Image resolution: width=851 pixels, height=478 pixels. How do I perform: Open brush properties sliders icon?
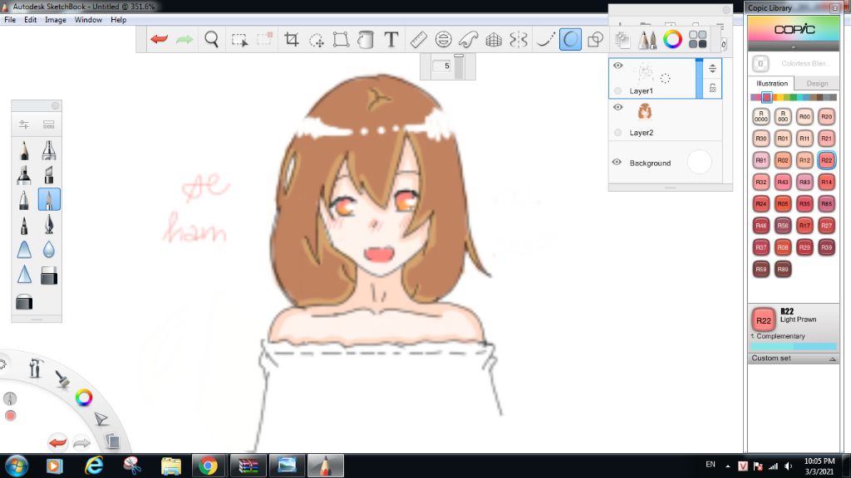click(x=24, y=124)
